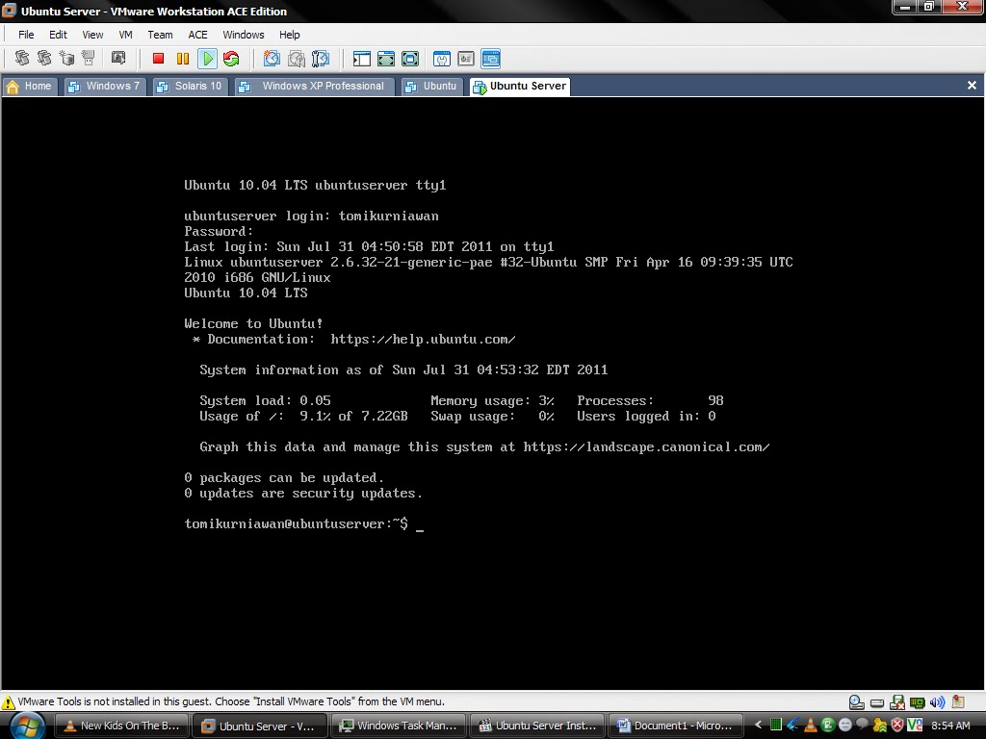This screenshot has height=739, width=986.
Task: Suspend the virtual machine with the pause icon
Action: (183, 59)
